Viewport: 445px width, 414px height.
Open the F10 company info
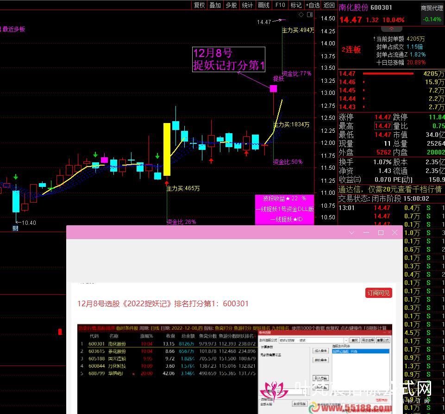coord(280,5)
